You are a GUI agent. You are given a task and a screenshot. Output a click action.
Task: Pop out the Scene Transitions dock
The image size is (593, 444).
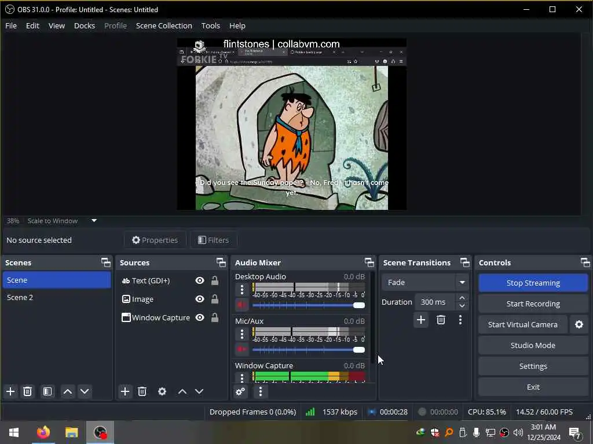coord(465,262)
